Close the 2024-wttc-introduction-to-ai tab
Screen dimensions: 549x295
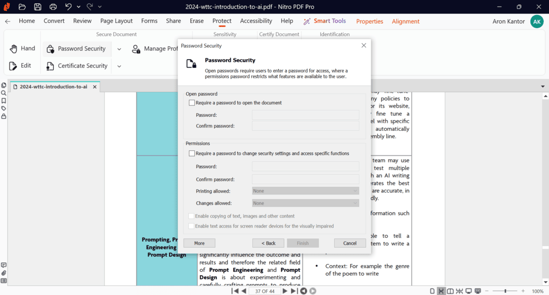tap(95, 87)
